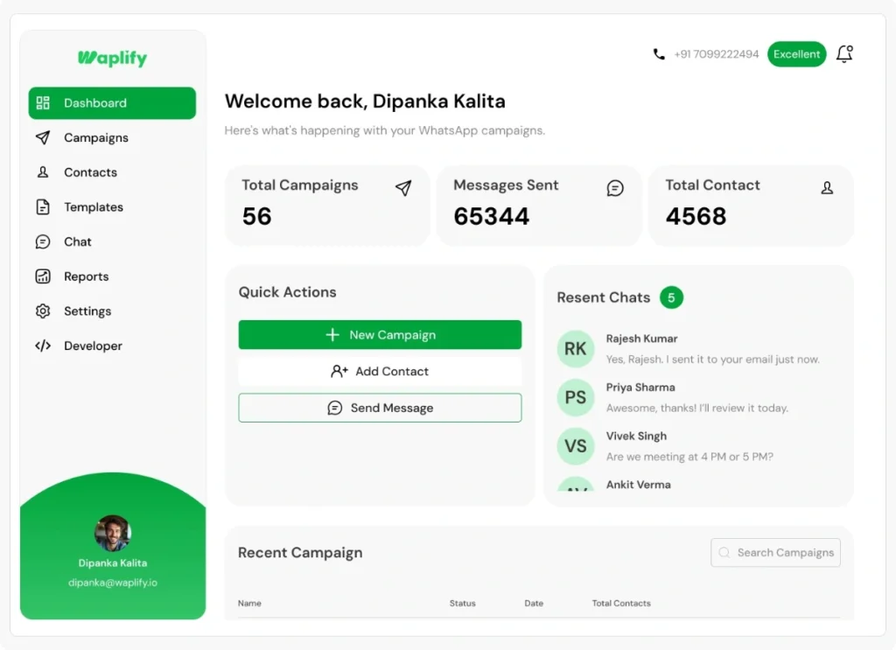
Task: Click the Recent Campaign heading
Action: pos(300,553)
